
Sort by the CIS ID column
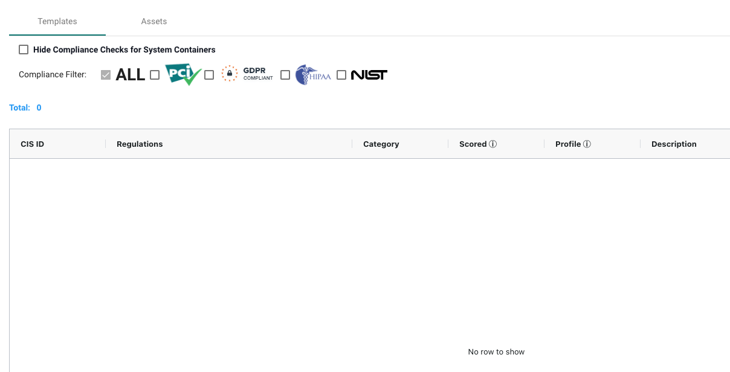pyautogui.click(x=32, y=144)
